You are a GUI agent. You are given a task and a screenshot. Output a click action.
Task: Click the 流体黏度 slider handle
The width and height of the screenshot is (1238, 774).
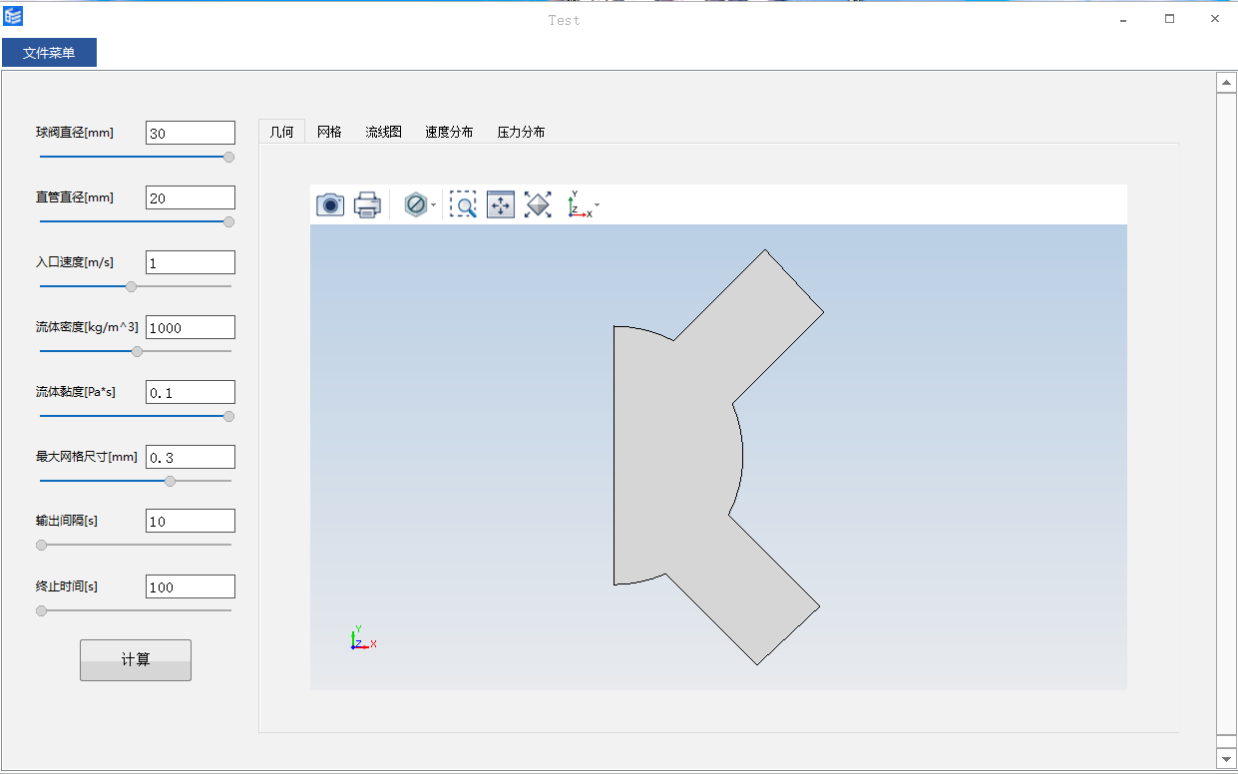228,416
